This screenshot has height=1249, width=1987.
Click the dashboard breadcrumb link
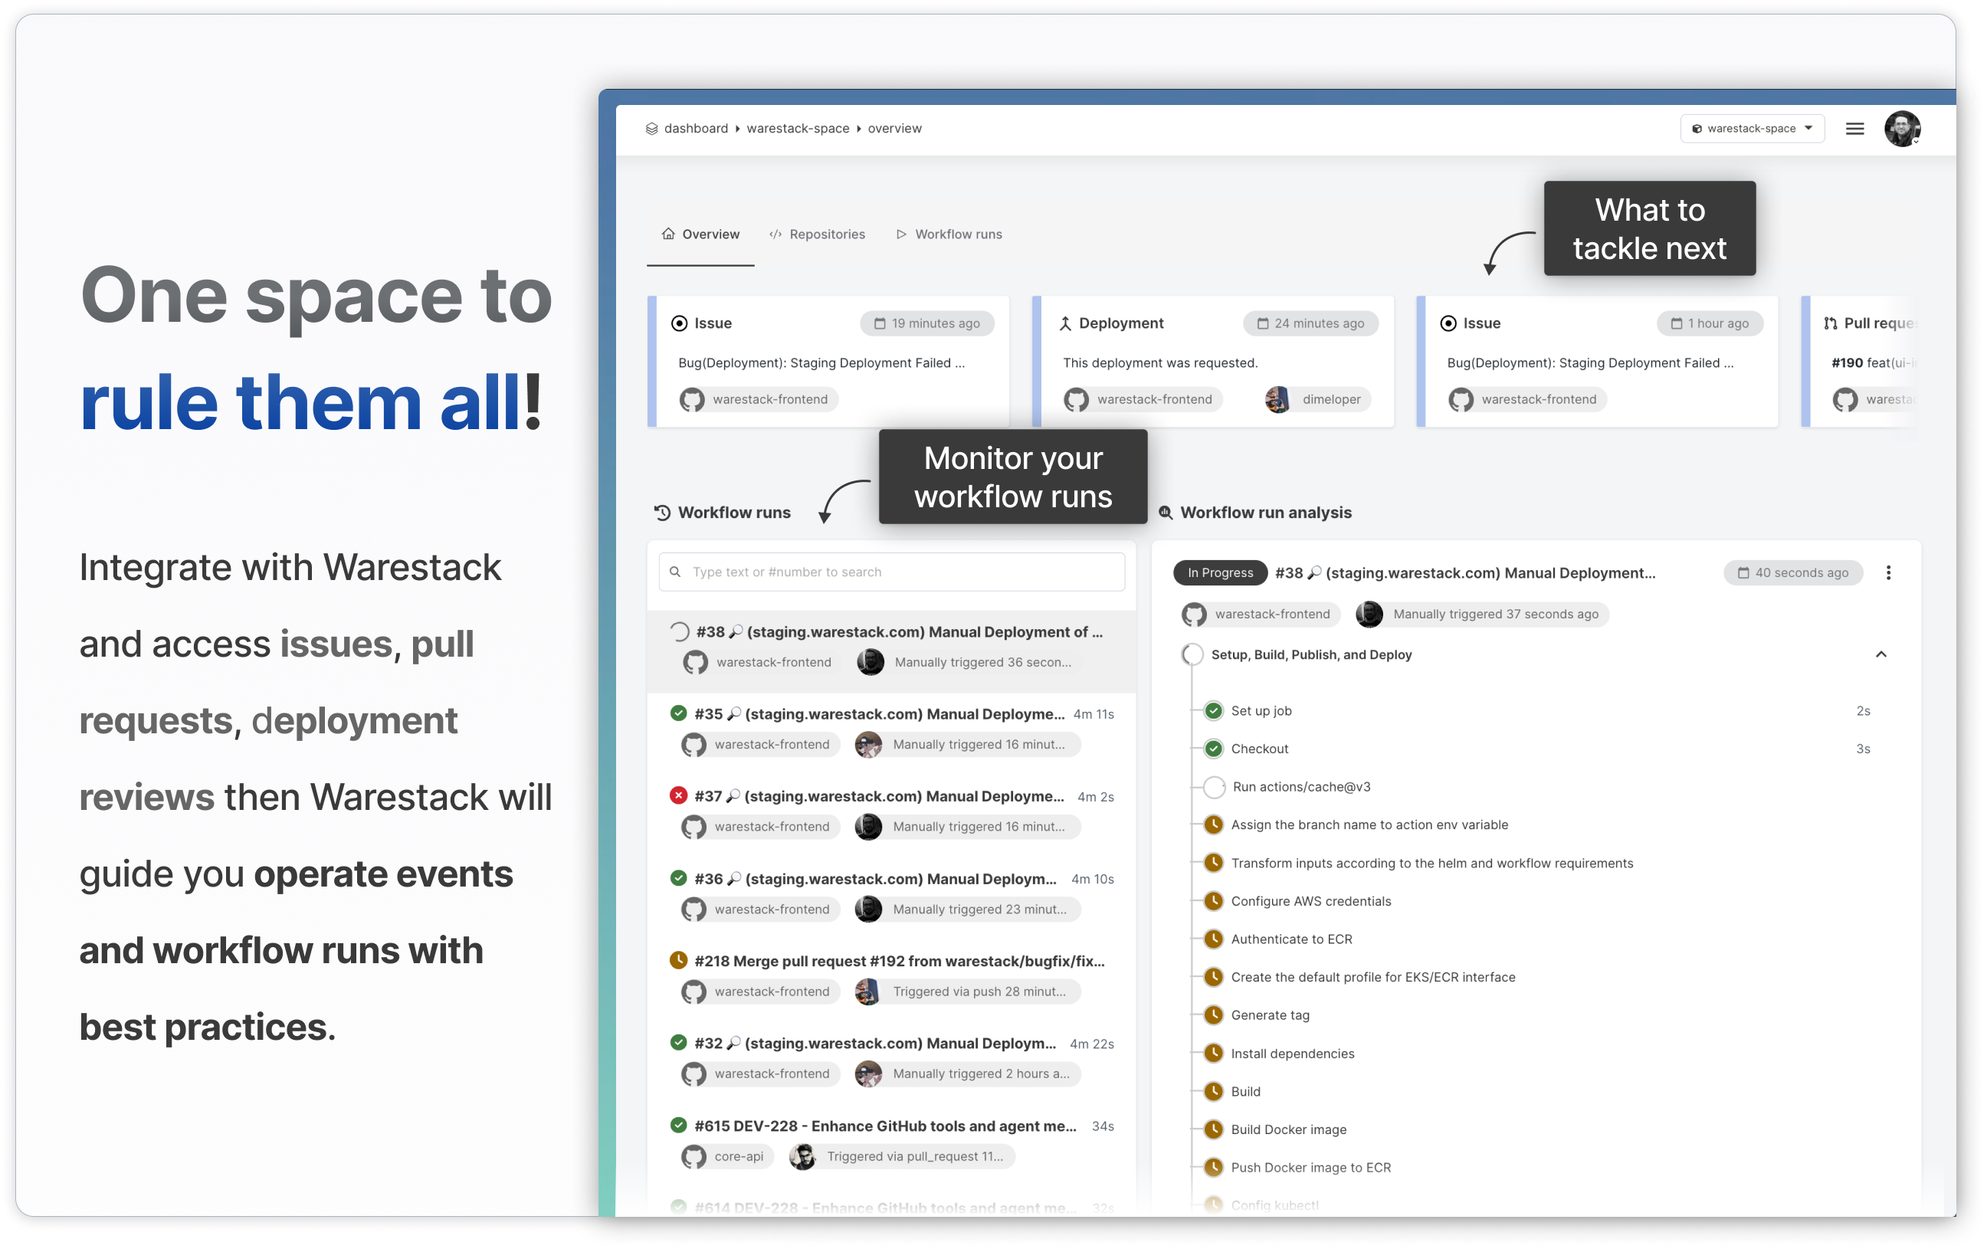tap(696, 129)
